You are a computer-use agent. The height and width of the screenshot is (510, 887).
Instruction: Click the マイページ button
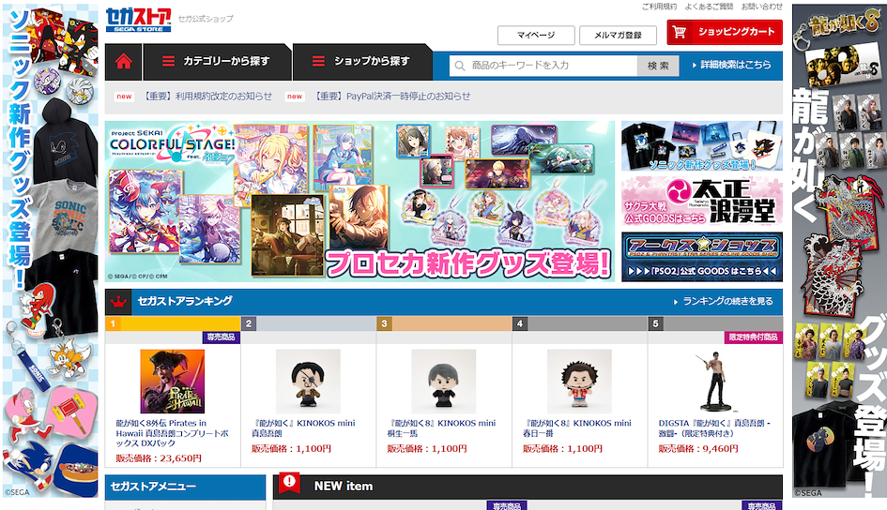[536, 35]
